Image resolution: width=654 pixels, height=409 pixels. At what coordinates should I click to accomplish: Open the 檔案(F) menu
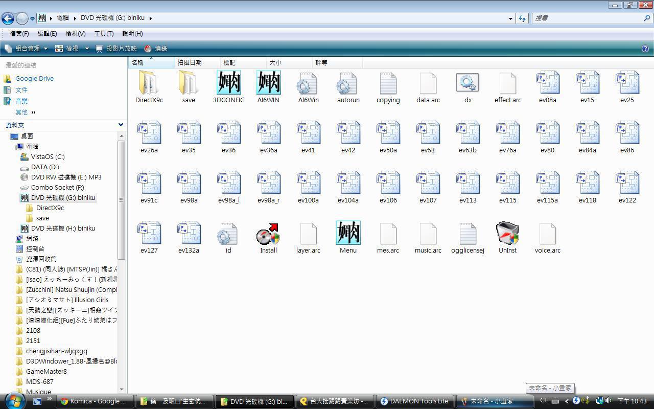pos(19,33)
